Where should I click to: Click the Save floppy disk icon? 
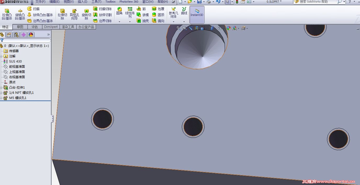coord(199,2)
